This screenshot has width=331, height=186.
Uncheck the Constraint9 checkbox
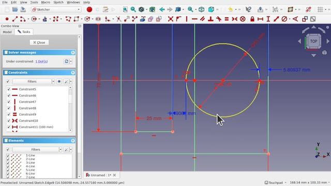click(x=9, y=114)
